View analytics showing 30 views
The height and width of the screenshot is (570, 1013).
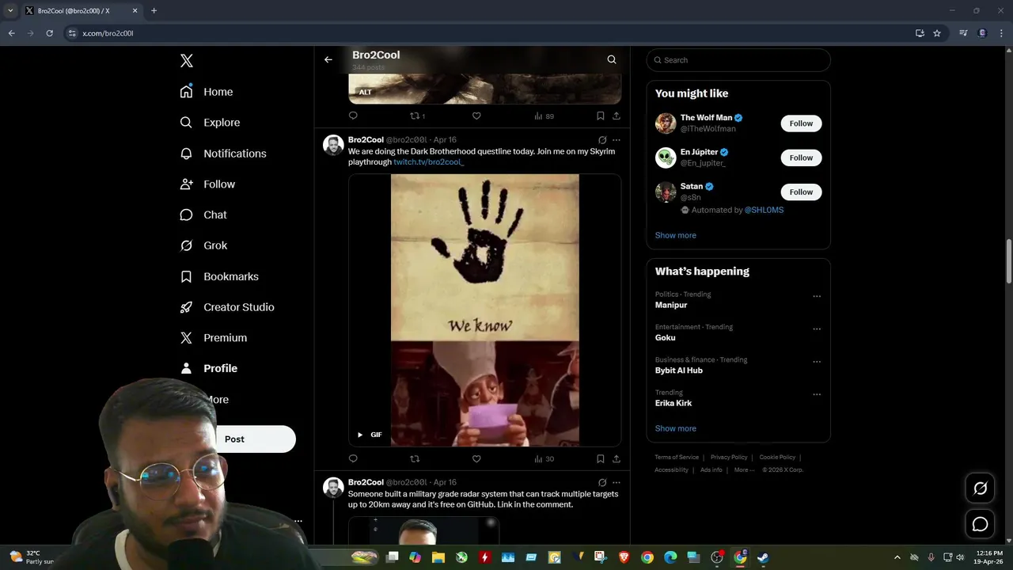point(544,458)
